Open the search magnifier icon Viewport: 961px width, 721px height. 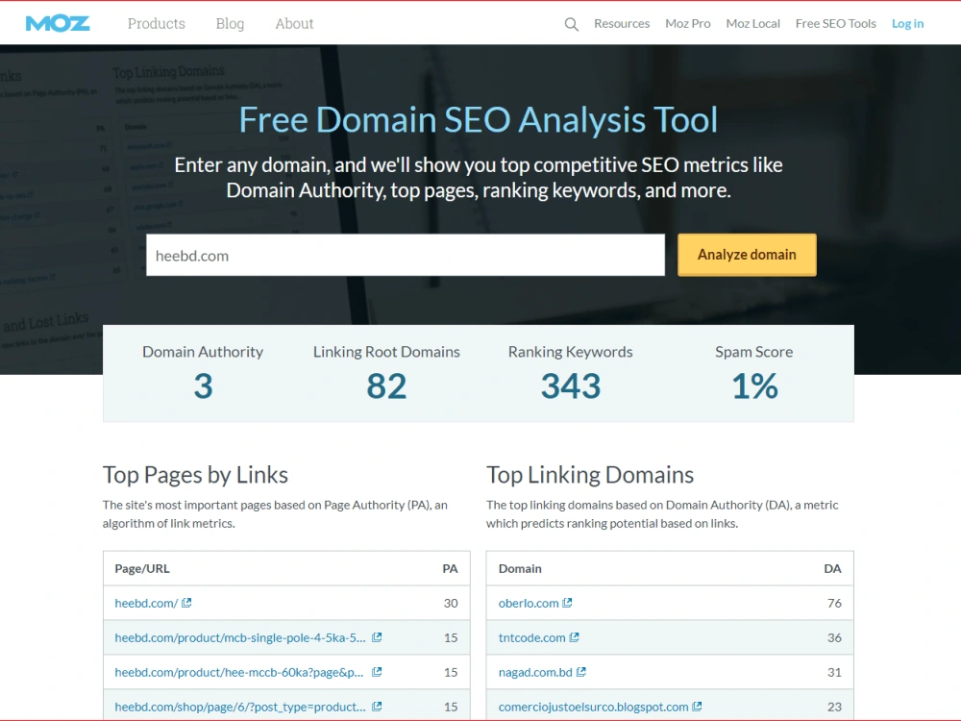[x=571, y=24]
